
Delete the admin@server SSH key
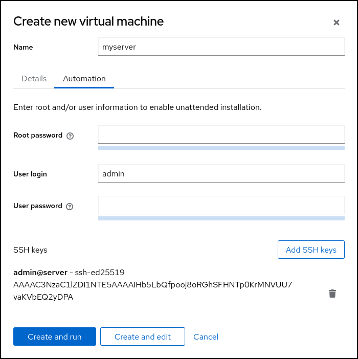click(x=332, y=294)
